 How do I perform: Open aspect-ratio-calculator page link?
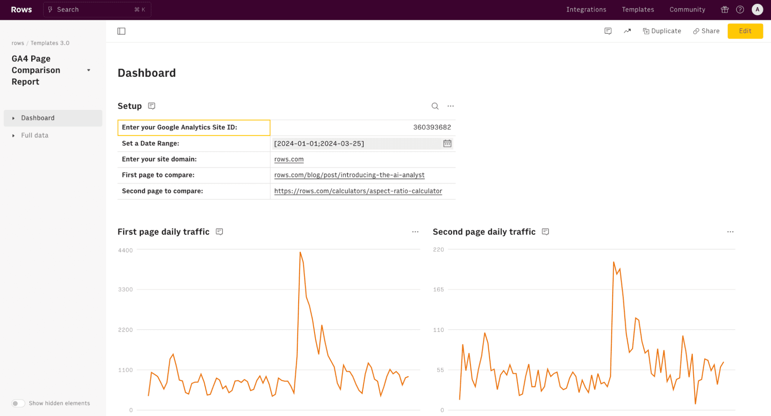click(x=358, y=191)
